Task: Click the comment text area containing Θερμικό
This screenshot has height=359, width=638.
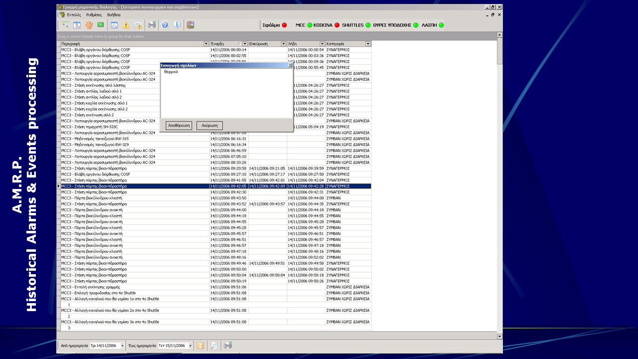Action: pos(226,92)
